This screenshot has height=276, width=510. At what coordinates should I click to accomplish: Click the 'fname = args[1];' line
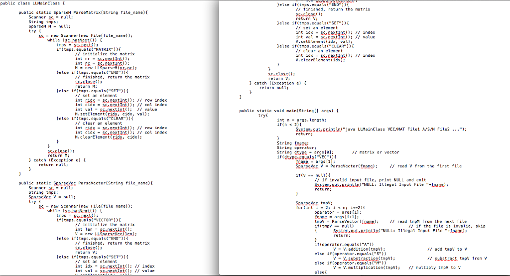[315, 161]
